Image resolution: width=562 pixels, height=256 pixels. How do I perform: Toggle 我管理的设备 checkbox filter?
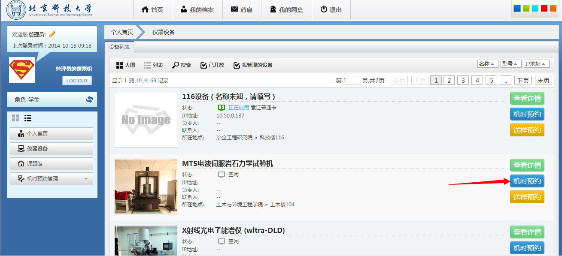253,65
